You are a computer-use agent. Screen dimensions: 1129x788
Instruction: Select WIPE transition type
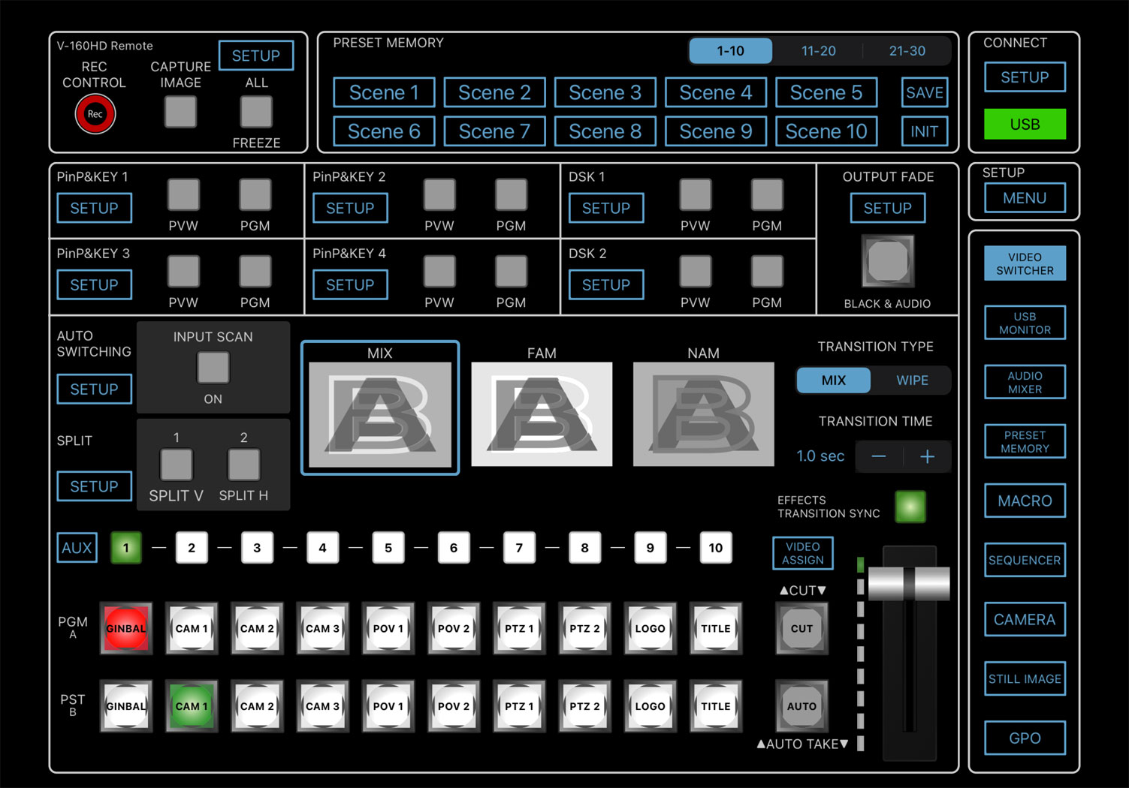click(912, 380)
